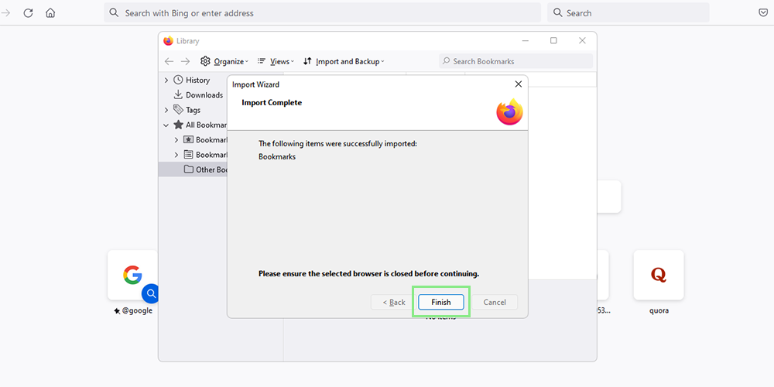Click the "Import Complete" heading
Screen dimensions: 774x387
pos(272,103)
